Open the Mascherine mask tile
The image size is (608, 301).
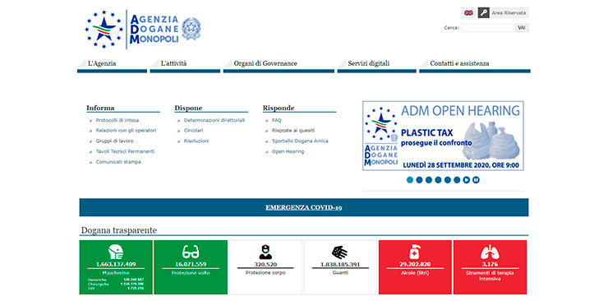click(x=116, y=266)
